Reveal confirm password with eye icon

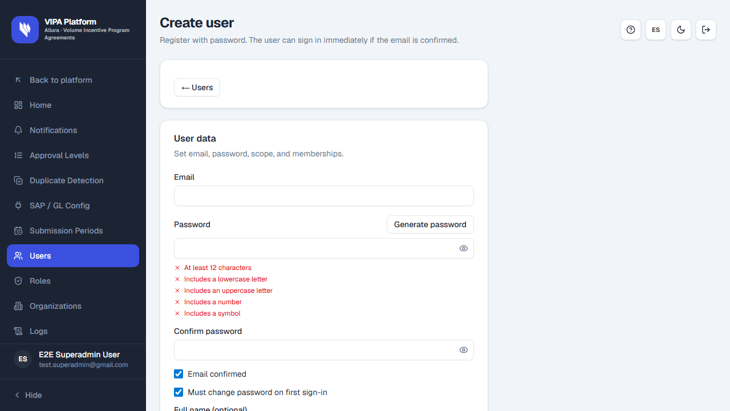[464, 350]
